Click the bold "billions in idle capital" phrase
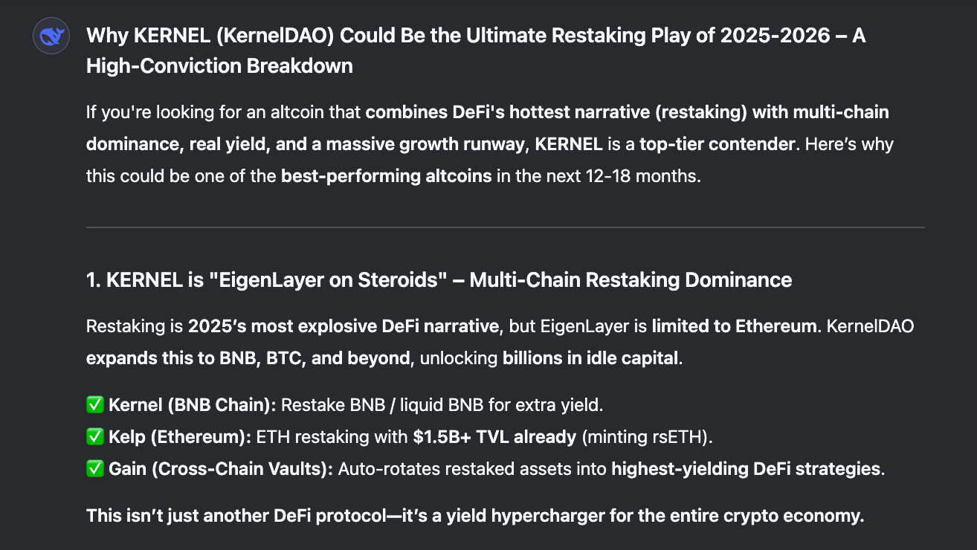The image size is (977, 550). tap(591, 358)
